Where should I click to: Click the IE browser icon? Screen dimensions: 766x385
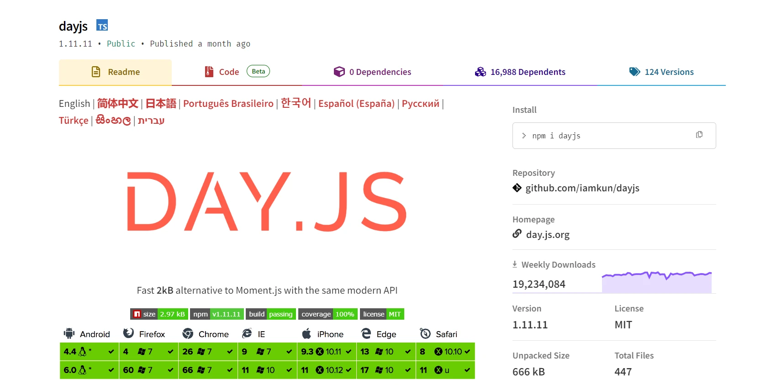tap(247, 333)
